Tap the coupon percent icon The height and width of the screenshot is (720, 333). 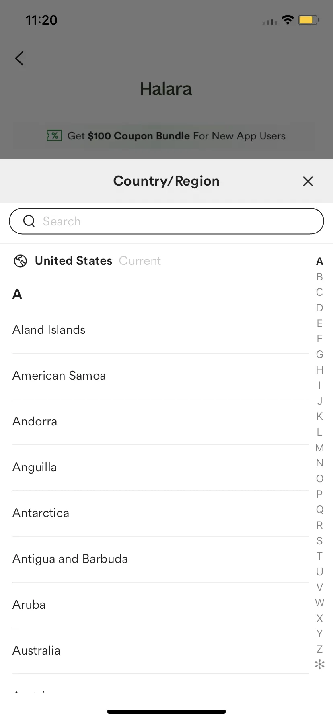click(54, 136)
